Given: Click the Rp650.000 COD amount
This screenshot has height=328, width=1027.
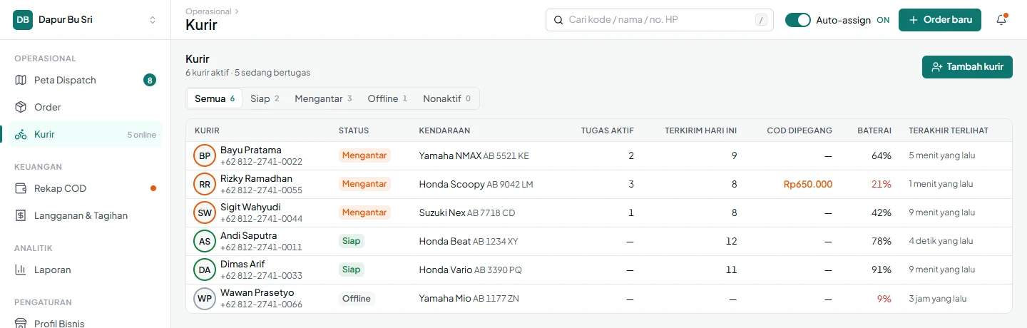Looking at the screenshot, I should tap(808, 184).
